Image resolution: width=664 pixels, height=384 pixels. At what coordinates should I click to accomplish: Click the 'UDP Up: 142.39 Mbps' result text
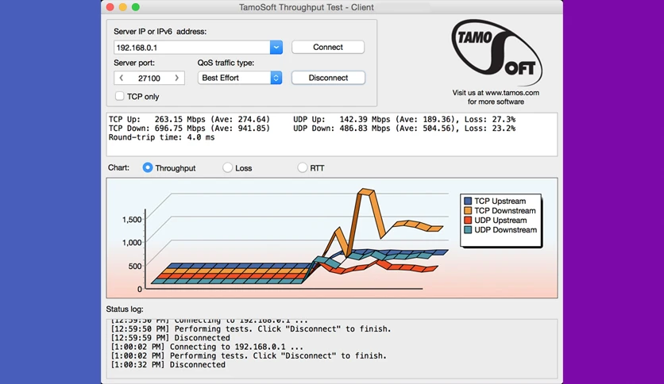pos(342,119)
